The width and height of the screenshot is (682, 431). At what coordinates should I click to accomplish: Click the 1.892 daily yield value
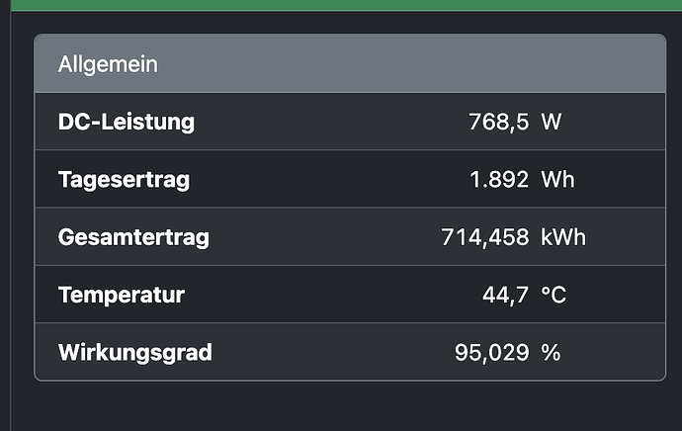(499, 179)
